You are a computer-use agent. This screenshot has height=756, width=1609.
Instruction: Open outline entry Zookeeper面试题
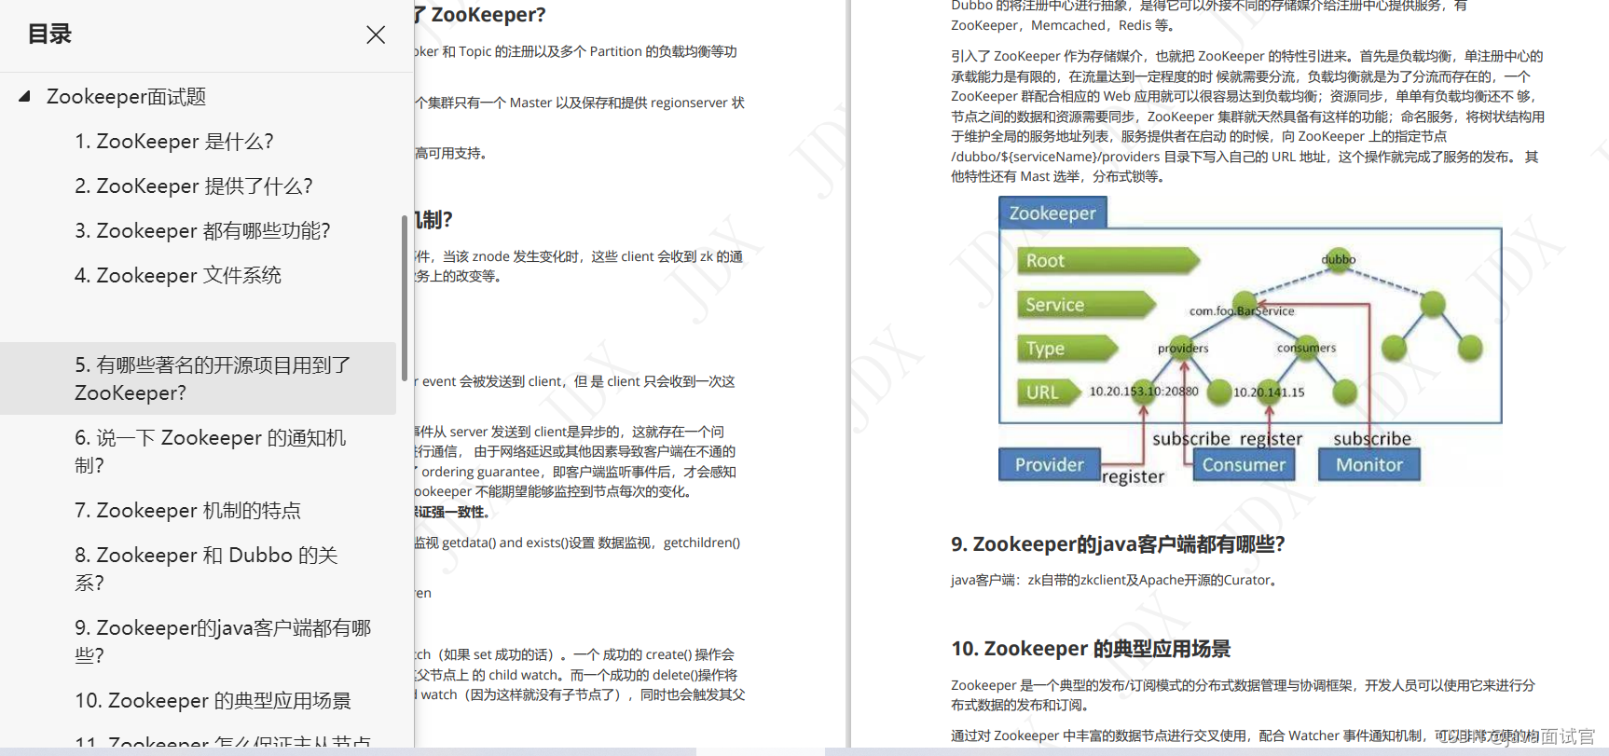coord(127,97)
